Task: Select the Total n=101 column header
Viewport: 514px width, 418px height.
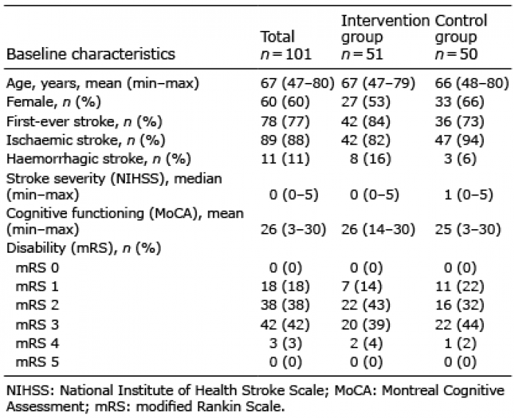Action: pyautogui.click(x=286, y=46)
